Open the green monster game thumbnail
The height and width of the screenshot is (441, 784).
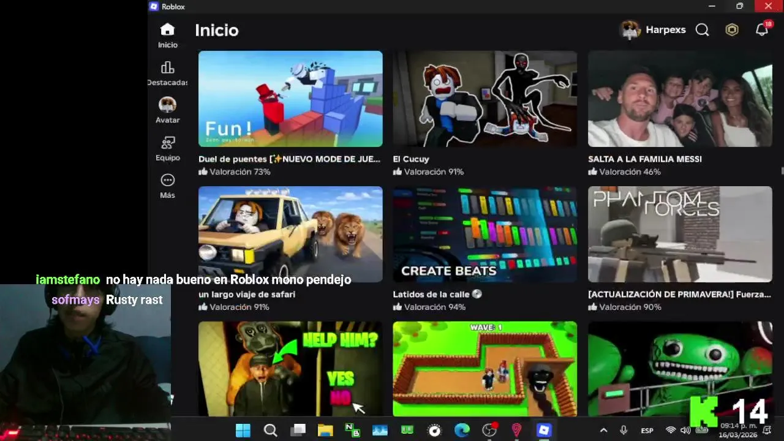(680, 369)
